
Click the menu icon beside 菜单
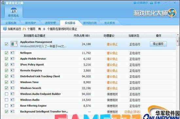(x=152, y=3)
